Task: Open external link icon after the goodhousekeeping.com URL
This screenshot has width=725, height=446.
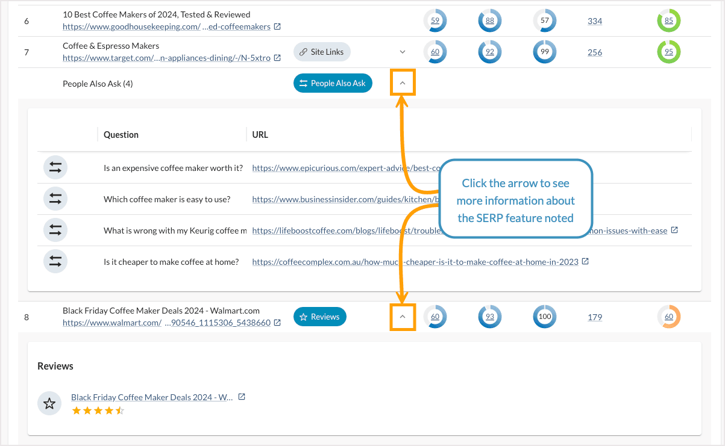Action: (277, 26)
